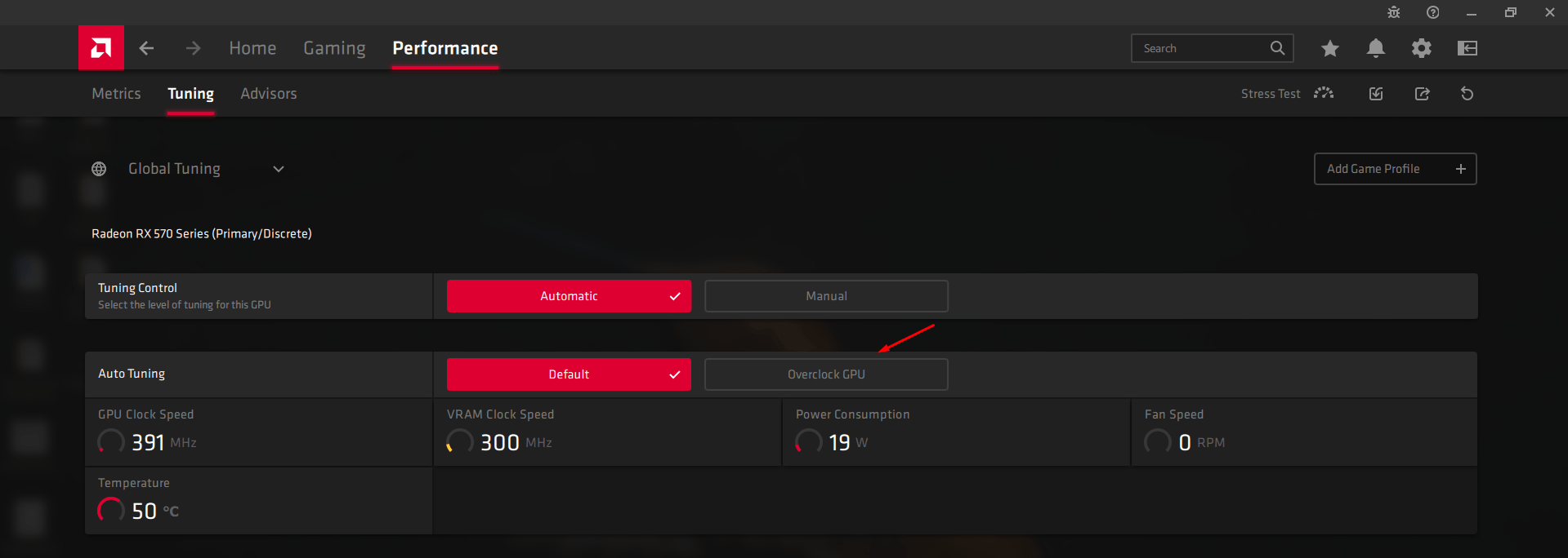
Task: Click the Fan Speed gauge
Action: [1158, 442]
